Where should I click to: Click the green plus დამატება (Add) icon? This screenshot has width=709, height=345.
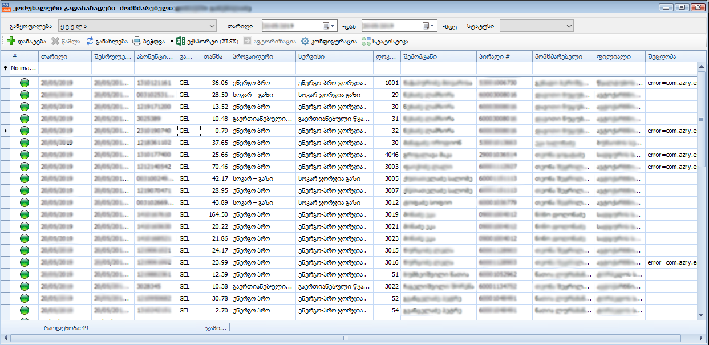(11, 41)
